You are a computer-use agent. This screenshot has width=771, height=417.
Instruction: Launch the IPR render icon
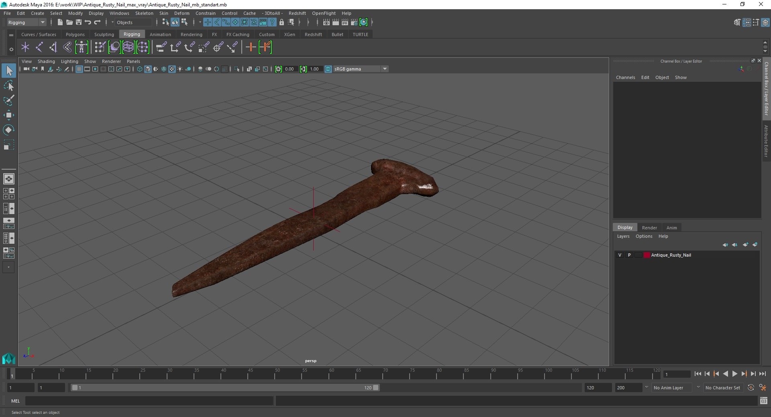(345, 22)
